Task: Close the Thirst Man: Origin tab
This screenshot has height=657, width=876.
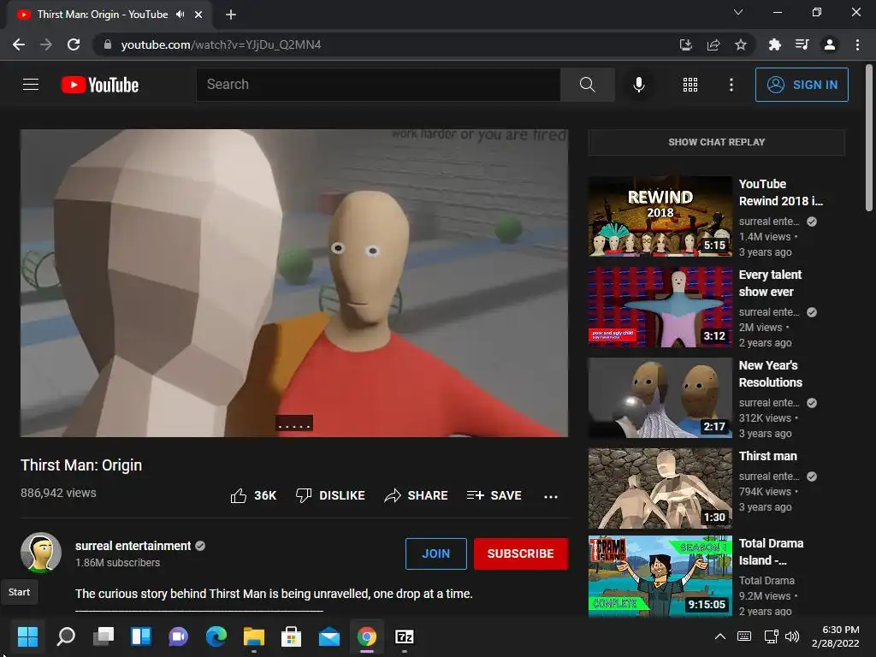Action: pos(198,15)
